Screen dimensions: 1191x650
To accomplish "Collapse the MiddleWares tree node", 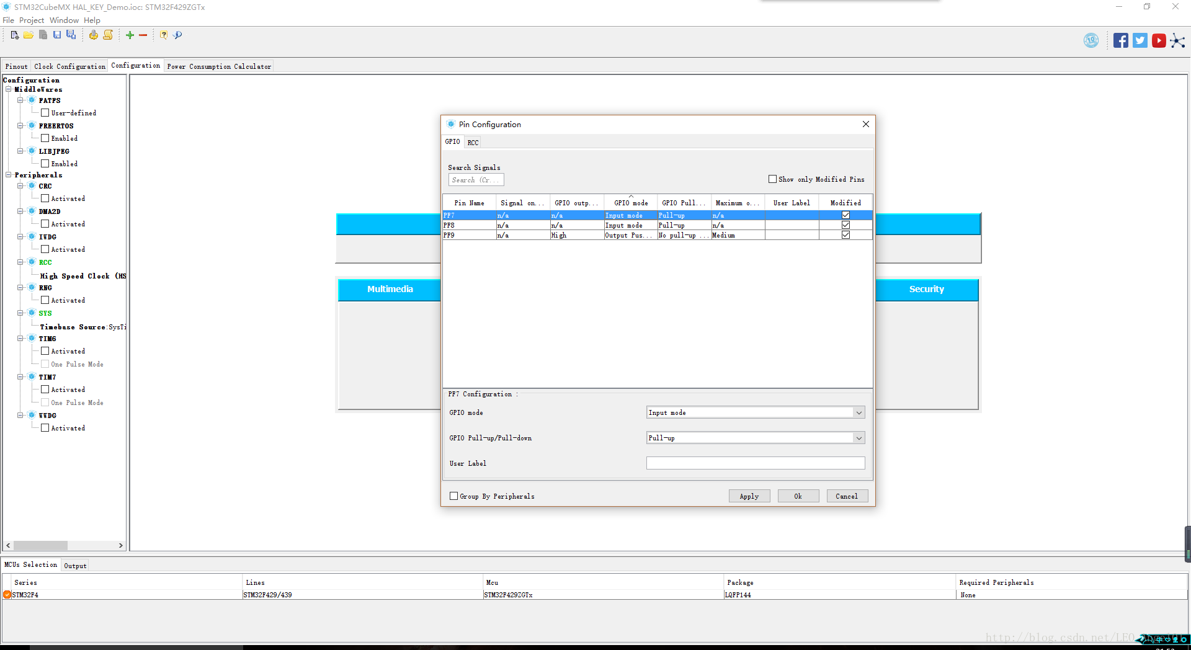I will pyautogui.click(x=9, y=89).
